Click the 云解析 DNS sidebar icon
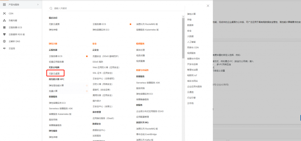Screen dimensions: 301x141 click(4, 41)
